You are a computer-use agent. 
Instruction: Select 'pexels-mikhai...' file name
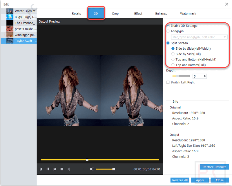26,29
